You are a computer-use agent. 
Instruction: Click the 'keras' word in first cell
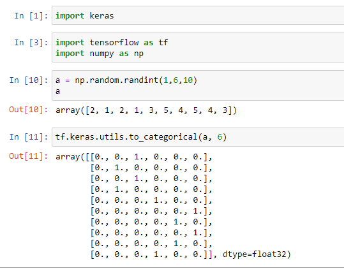click(101, 16)
